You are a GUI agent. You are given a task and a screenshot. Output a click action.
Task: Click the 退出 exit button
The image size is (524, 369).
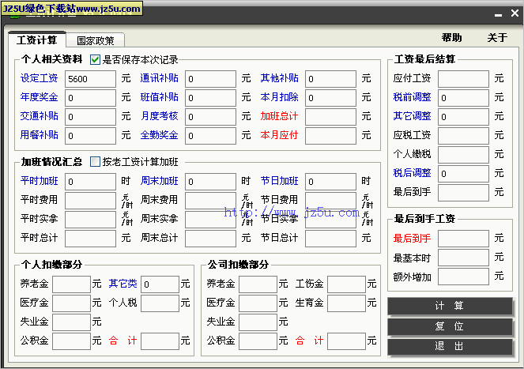450,347
